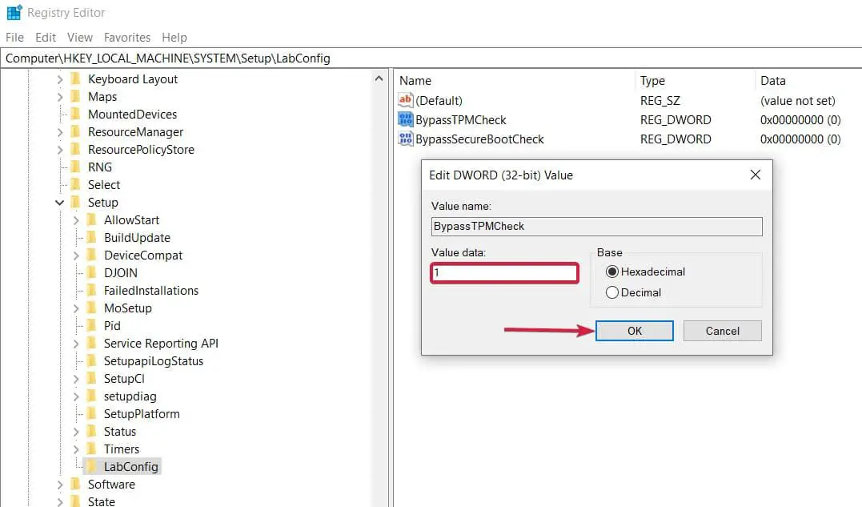Click the Select folder icon

tap(76, 184)
